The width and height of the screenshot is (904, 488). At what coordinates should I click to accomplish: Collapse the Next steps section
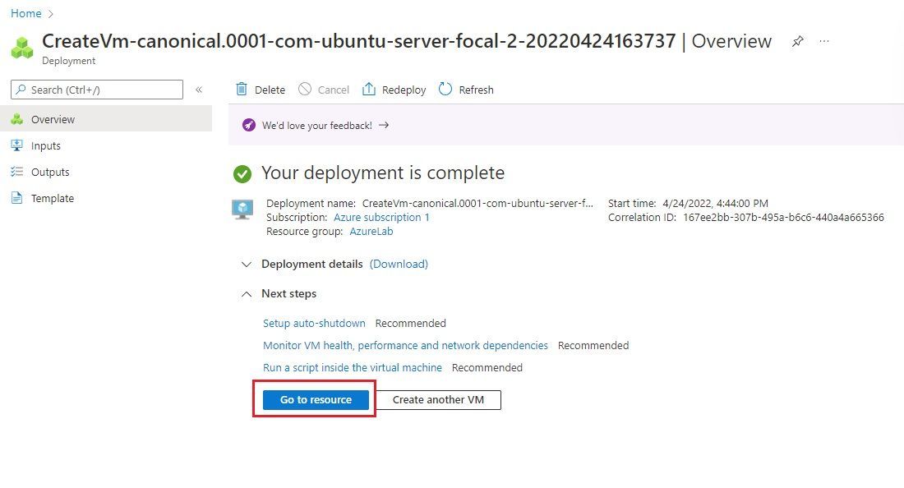(x=247, y=294)
